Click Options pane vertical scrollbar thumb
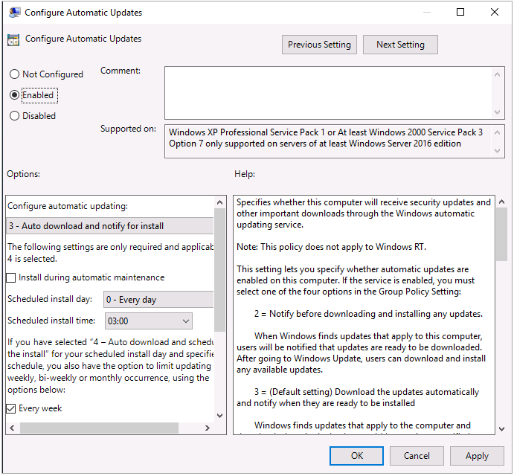Screen dimensions: 514x476 (220, 270)
